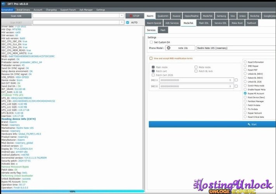Viewport: 276px width, 194px height.
Task: Open the Settings menu
Action: click(101, 10)
